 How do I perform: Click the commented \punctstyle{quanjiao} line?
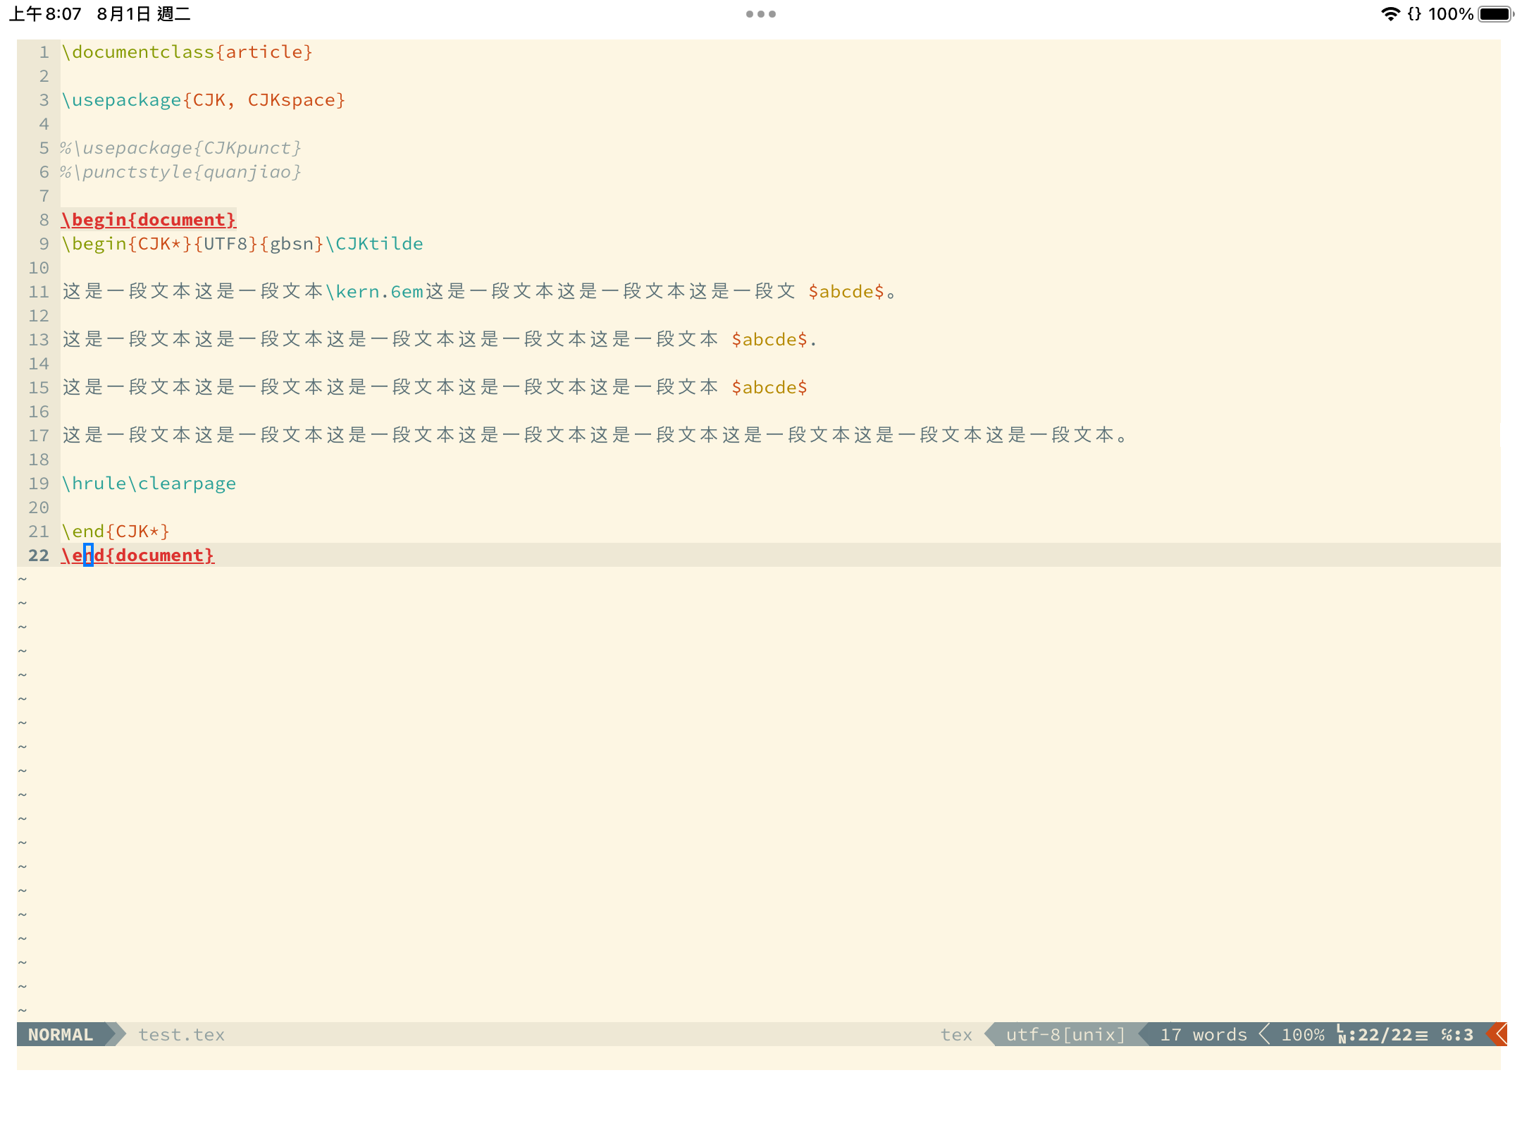[181, 172]
